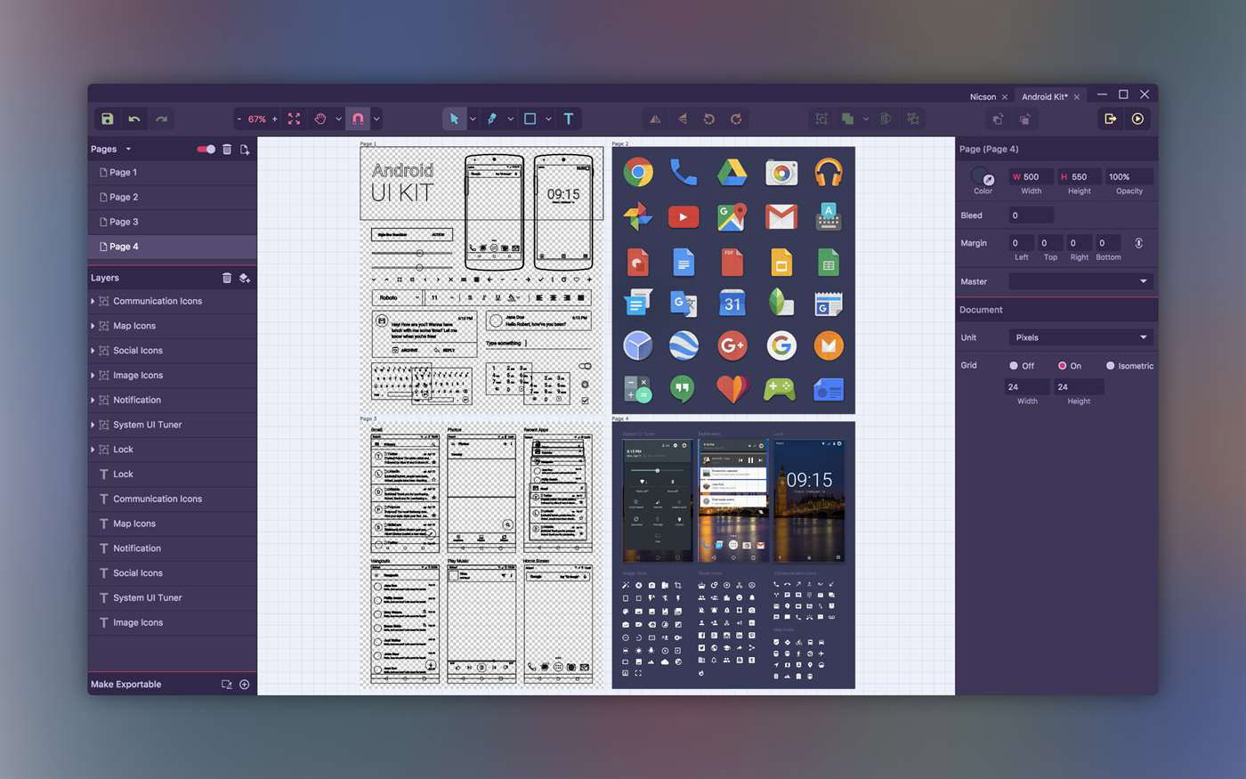Click the export icon in toolbar
Screen dimensions: 1246x779
[1111, 118]
